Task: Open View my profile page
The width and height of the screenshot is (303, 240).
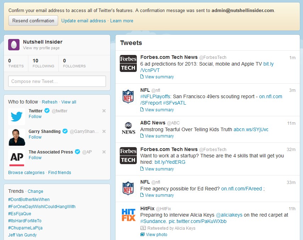Action: [x=41, y=48]
